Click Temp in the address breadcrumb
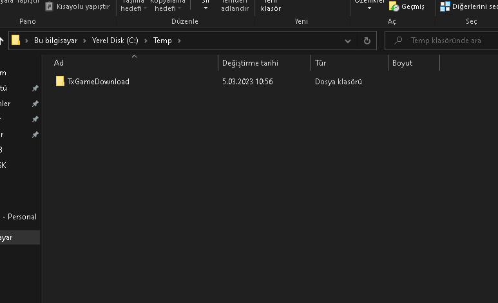The image size is (498, 303). pyautogui.click(x=162, y=41)
